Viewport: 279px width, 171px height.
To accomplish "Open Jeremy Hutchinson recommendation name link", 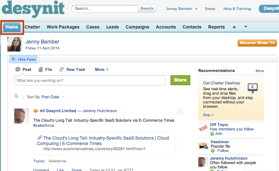I will (229, 158).
